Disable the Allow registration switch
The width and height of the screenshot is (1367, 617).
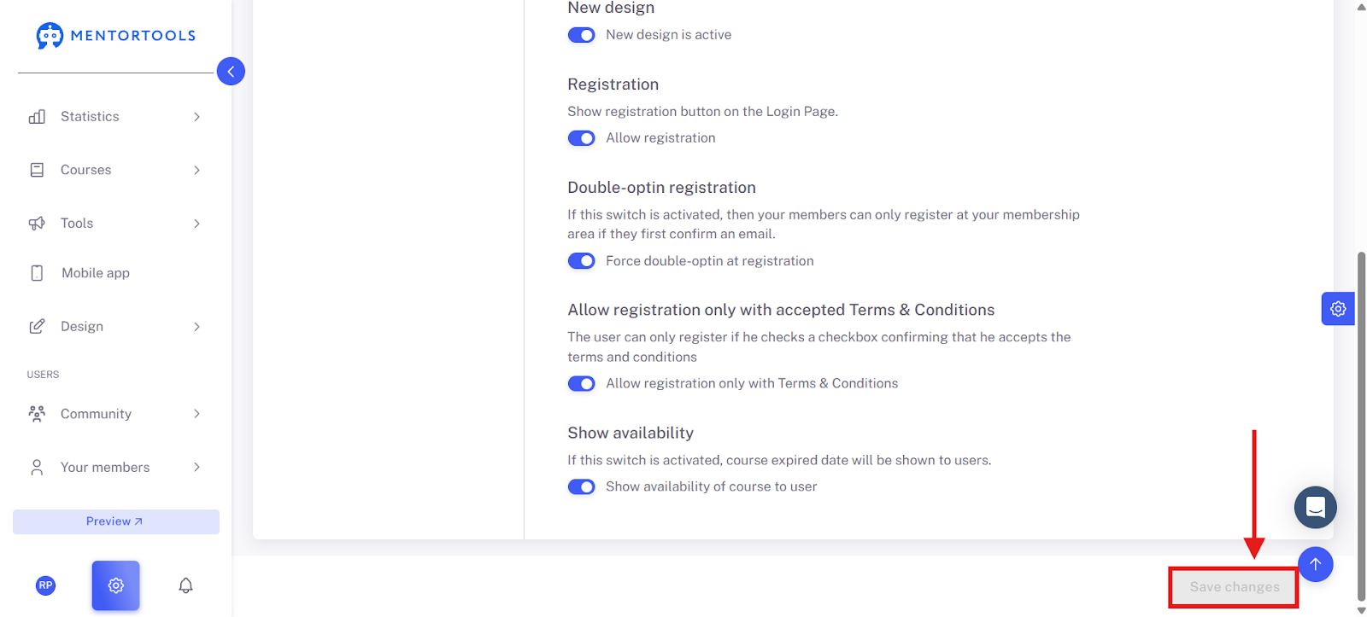pyautogui.click(x=582, y=138)
